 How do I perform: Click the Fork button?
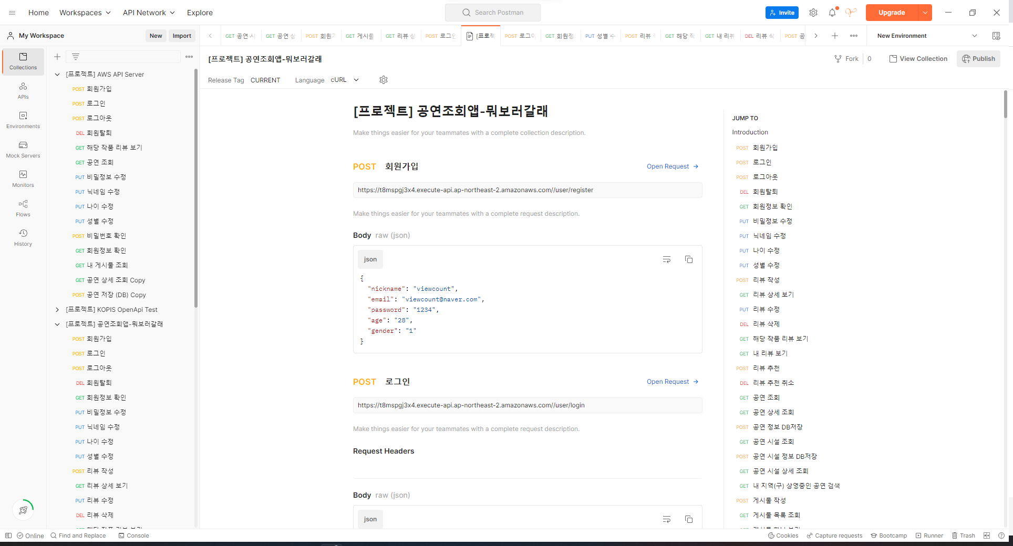tap(846, 59)
